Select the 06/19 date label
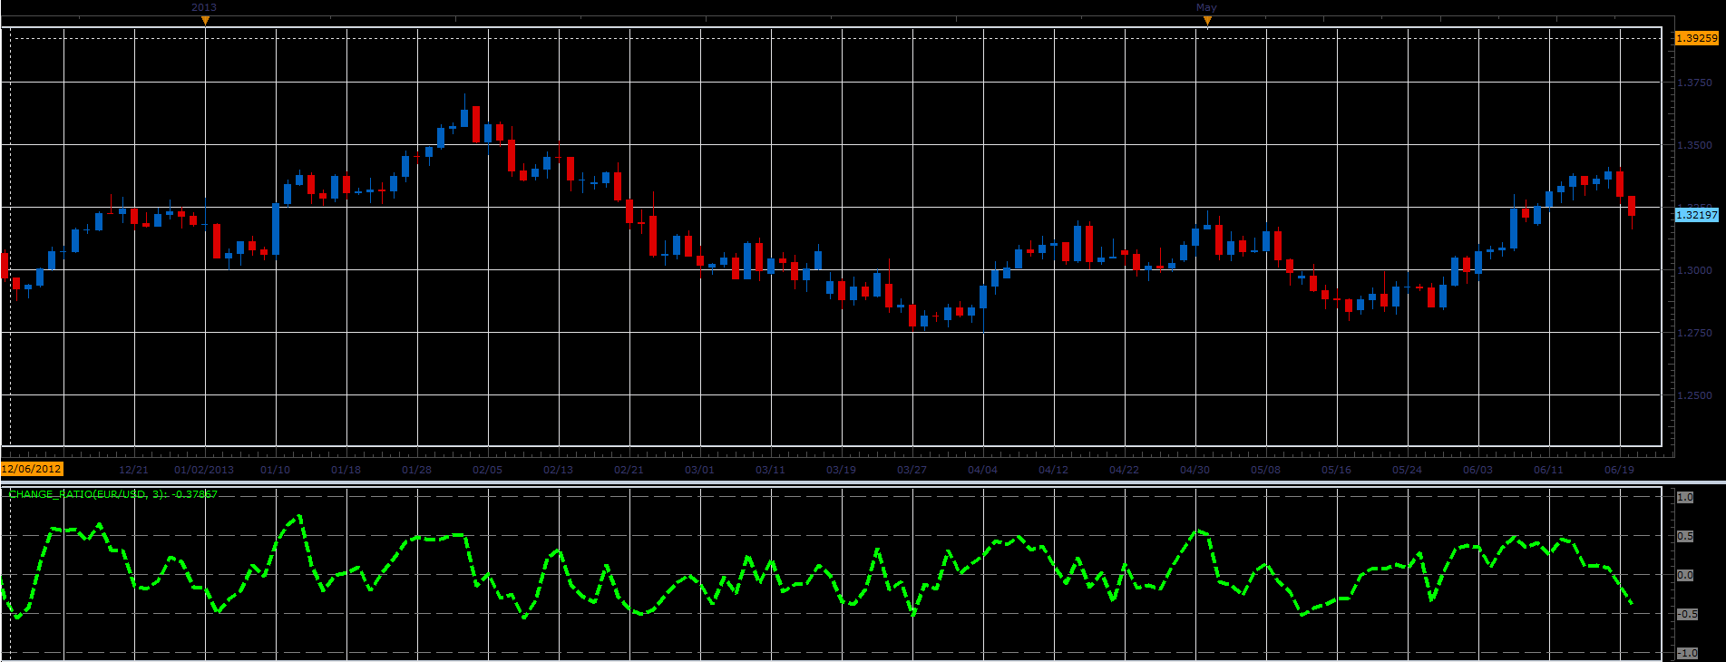 pyautogui.click(x=1620, y=470)
